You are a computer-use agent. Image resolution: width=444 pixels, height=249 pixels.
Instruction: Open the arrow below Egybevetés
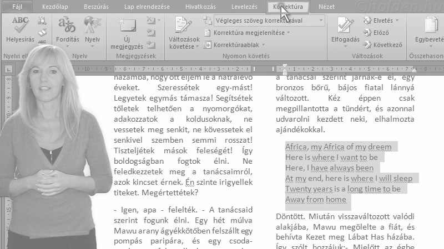click(x=431, y=46)
